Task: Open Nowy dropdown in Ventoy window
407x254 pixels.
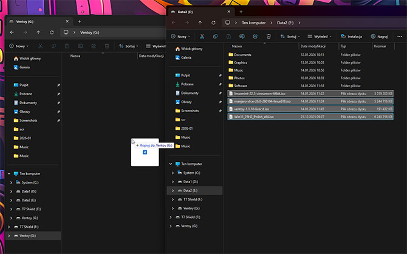Action: [19, 46]
